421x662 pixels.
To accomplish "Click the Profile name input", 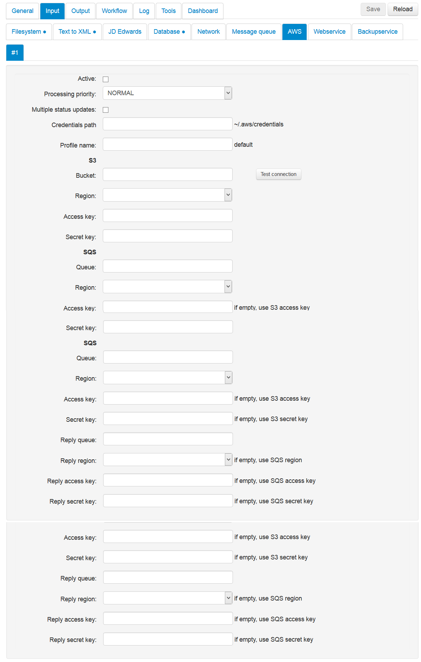I will (x=167, y=144).
